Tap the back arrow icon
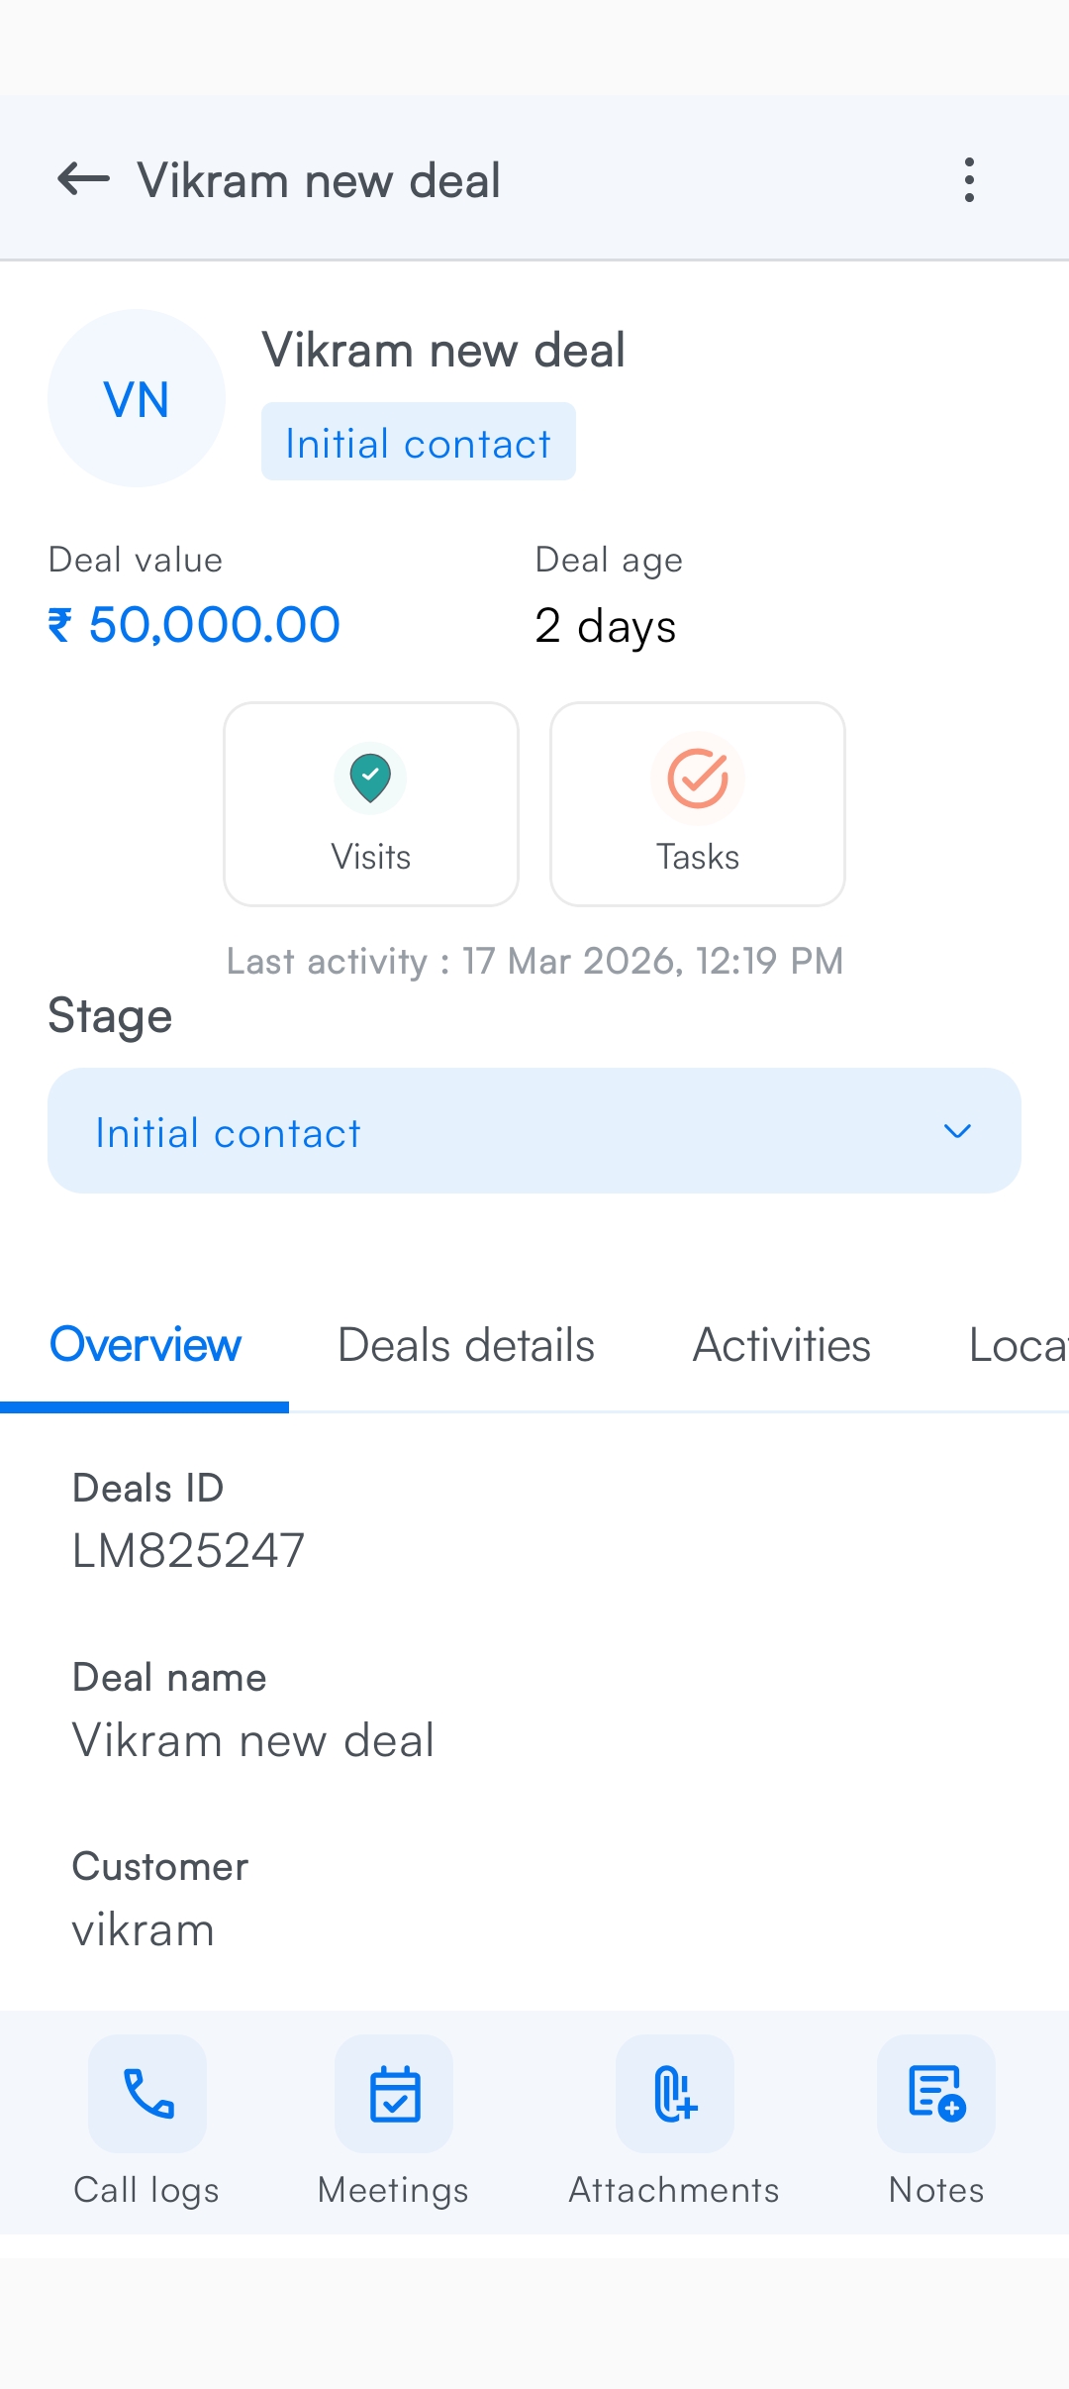1069x2389 pixels. [83, 179]
